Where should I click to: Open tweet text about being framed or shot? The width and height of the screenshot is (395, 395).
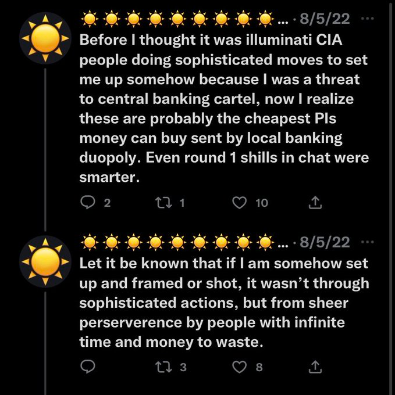pos(224,303)
